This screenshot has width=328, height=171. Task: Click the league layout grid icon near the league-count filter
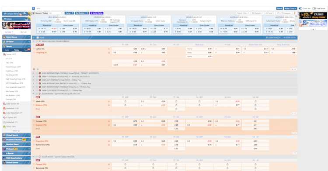pos(295,13)
